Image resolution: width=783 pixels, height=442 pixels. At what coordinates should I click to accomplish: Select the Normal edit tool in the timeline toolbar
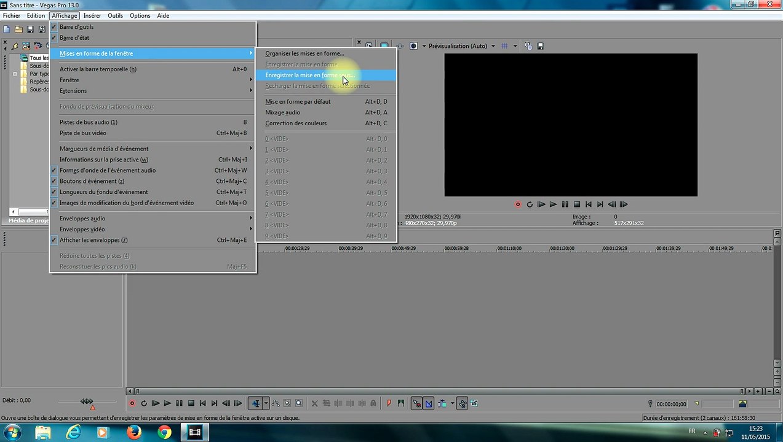pos(255,403)
